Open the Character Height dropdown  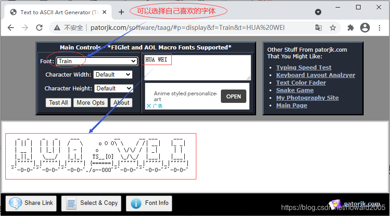pyautogui.click(x=114, y=88)
